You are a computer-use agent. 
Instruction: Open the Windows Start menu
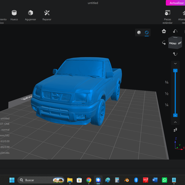[12, 180]
